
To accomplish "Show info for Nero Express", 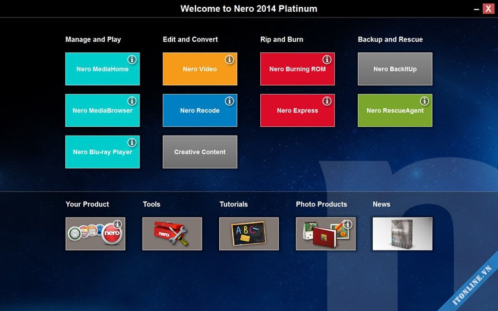I will tap(327, 101).
